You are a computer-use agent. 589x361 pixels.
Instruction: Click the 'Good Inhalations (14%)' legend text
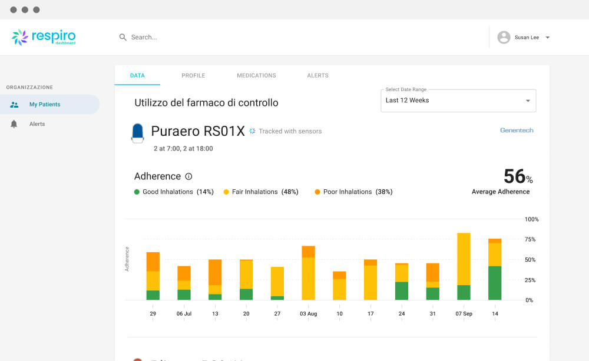tap(178, 192)
